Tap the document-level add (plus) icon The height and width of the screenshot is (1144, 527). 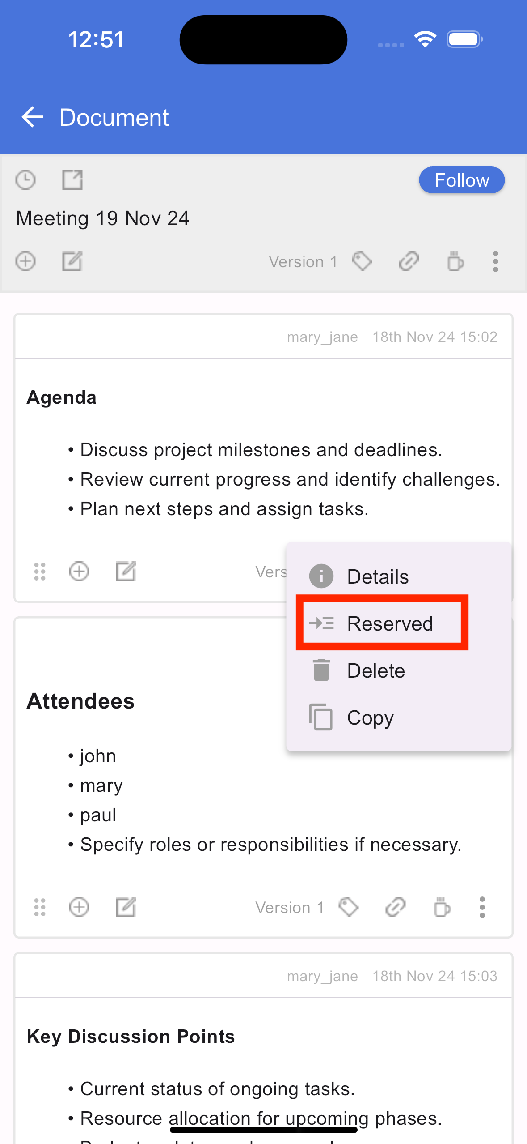coord(25,261)
